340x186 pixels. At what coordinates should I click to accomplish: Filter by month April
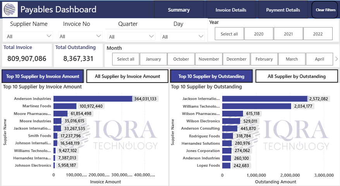pyautogui.click(x=319, y=59)
